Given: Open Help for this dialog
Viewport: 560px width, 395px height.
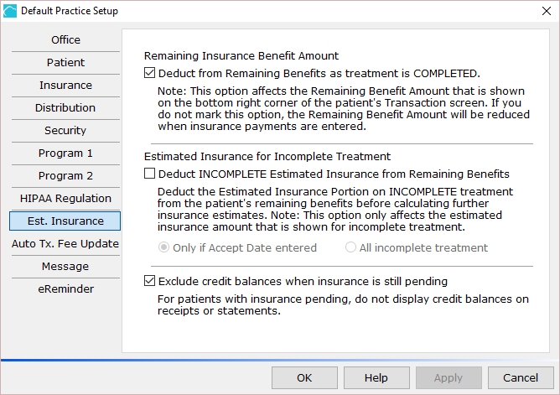Looking at the screenshot, I should 376,378.
